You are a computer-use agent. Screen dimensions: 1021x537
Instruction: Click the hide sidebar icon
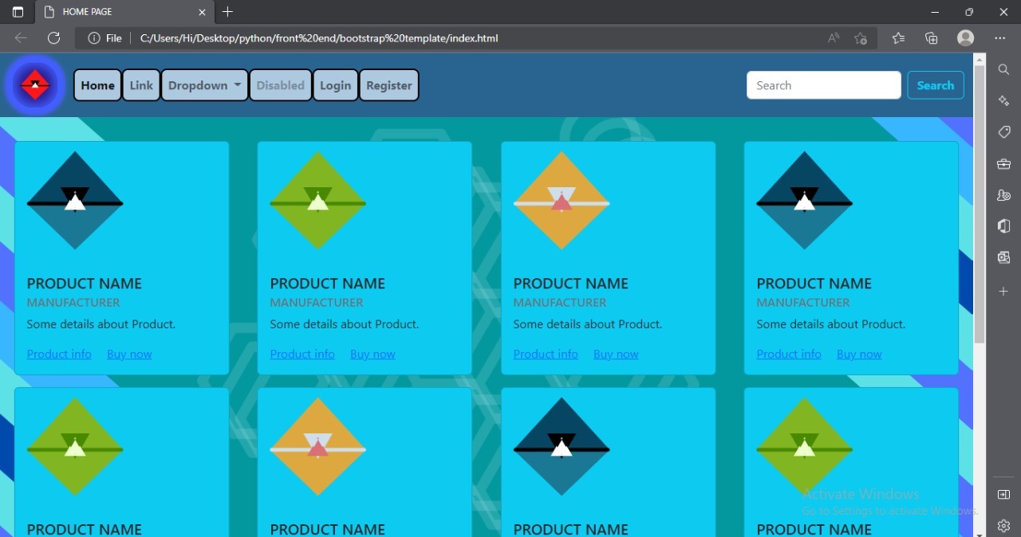pyautogui.click(x=1003, y=495)
